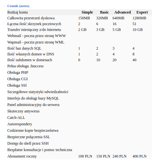Click the Cennik (netto) heading

18,6
